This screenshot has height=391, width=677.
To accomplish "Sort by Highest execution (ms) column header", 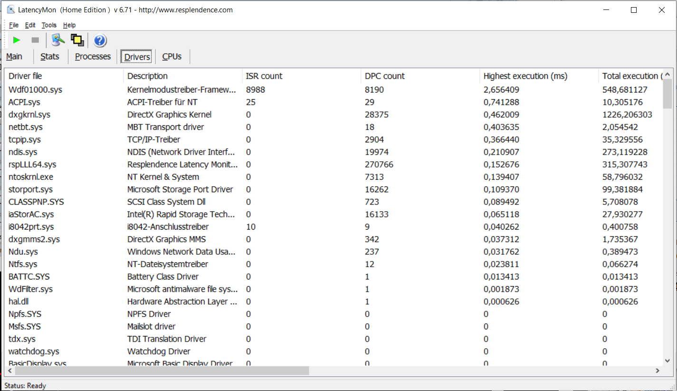I will [x=525, y=76].
